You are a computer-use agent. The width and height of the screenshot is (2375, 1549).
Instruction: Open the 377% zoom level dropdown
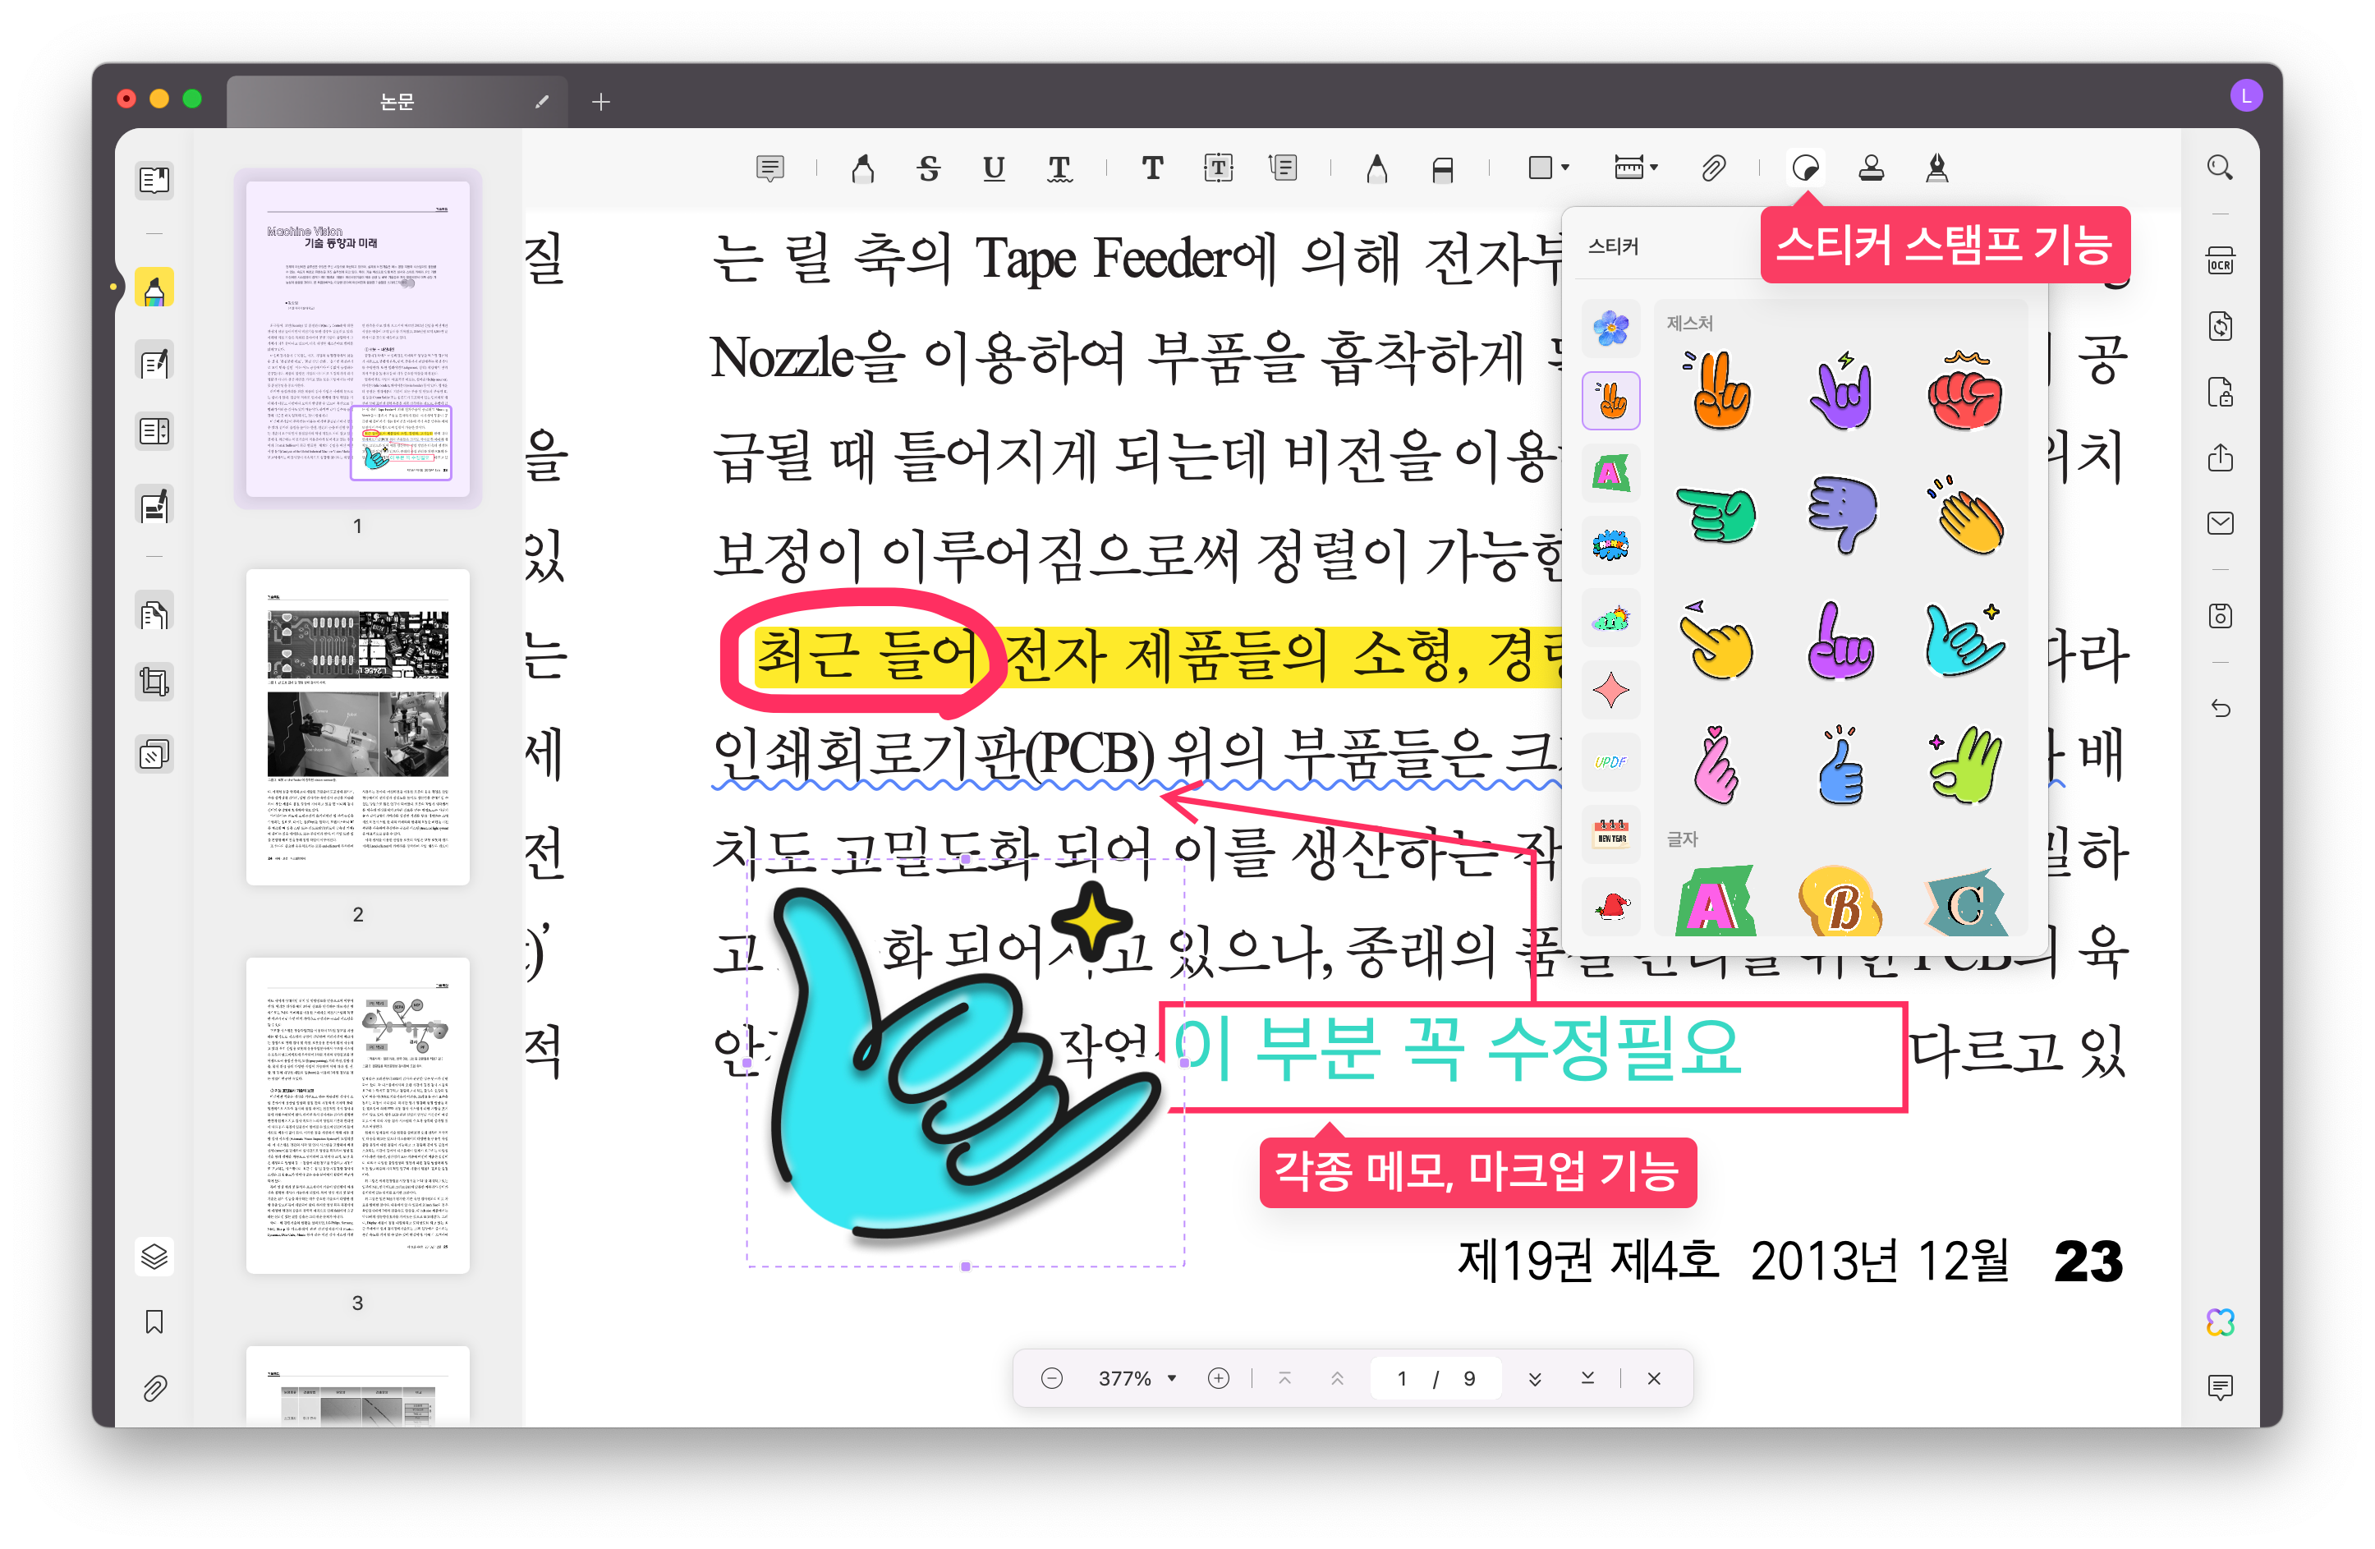pos(1172,1378)
